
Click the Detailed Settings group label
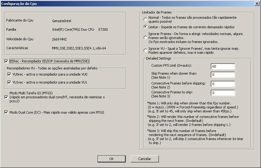click(x=159, y=58)
